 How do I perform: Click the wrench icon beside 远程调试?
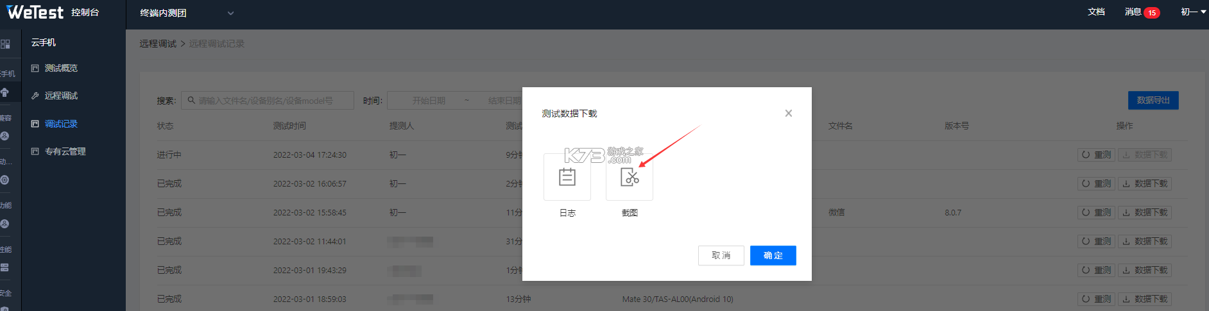tap(35, 96)
